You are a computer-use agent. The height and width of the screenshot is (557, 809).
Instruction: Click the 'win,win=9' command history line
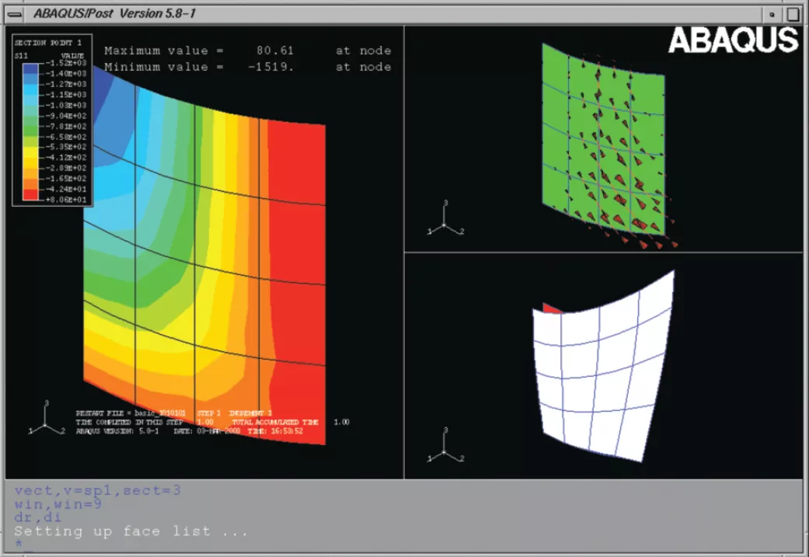pyautogui.click(x=57, y=503)
